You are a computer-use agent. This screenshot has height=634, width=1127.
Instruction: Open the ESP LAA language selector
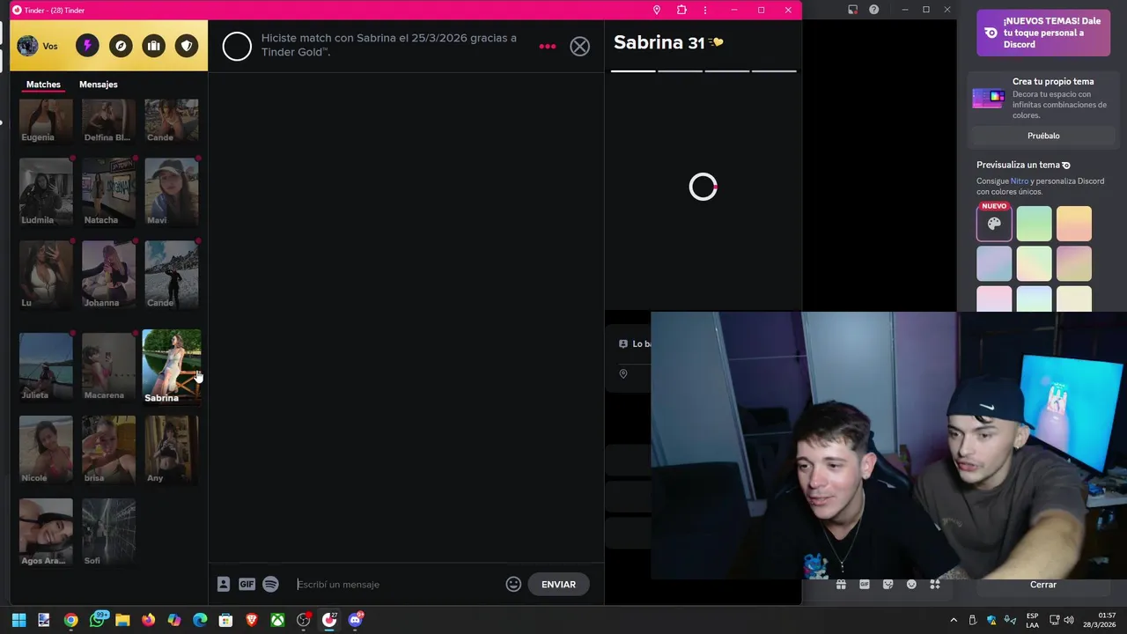1032,620
